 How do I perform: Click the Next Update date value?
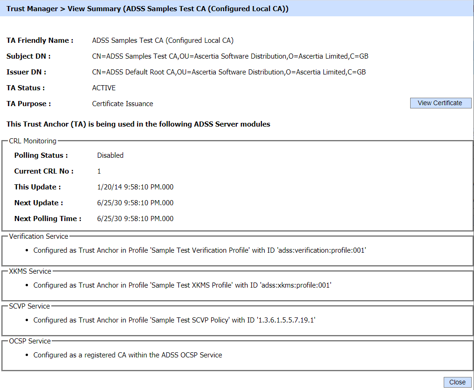click(x=135, y=203)
